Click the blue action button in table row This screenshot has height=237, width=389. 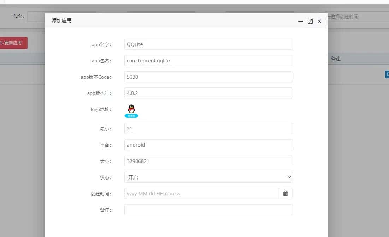tap(387, 74)
